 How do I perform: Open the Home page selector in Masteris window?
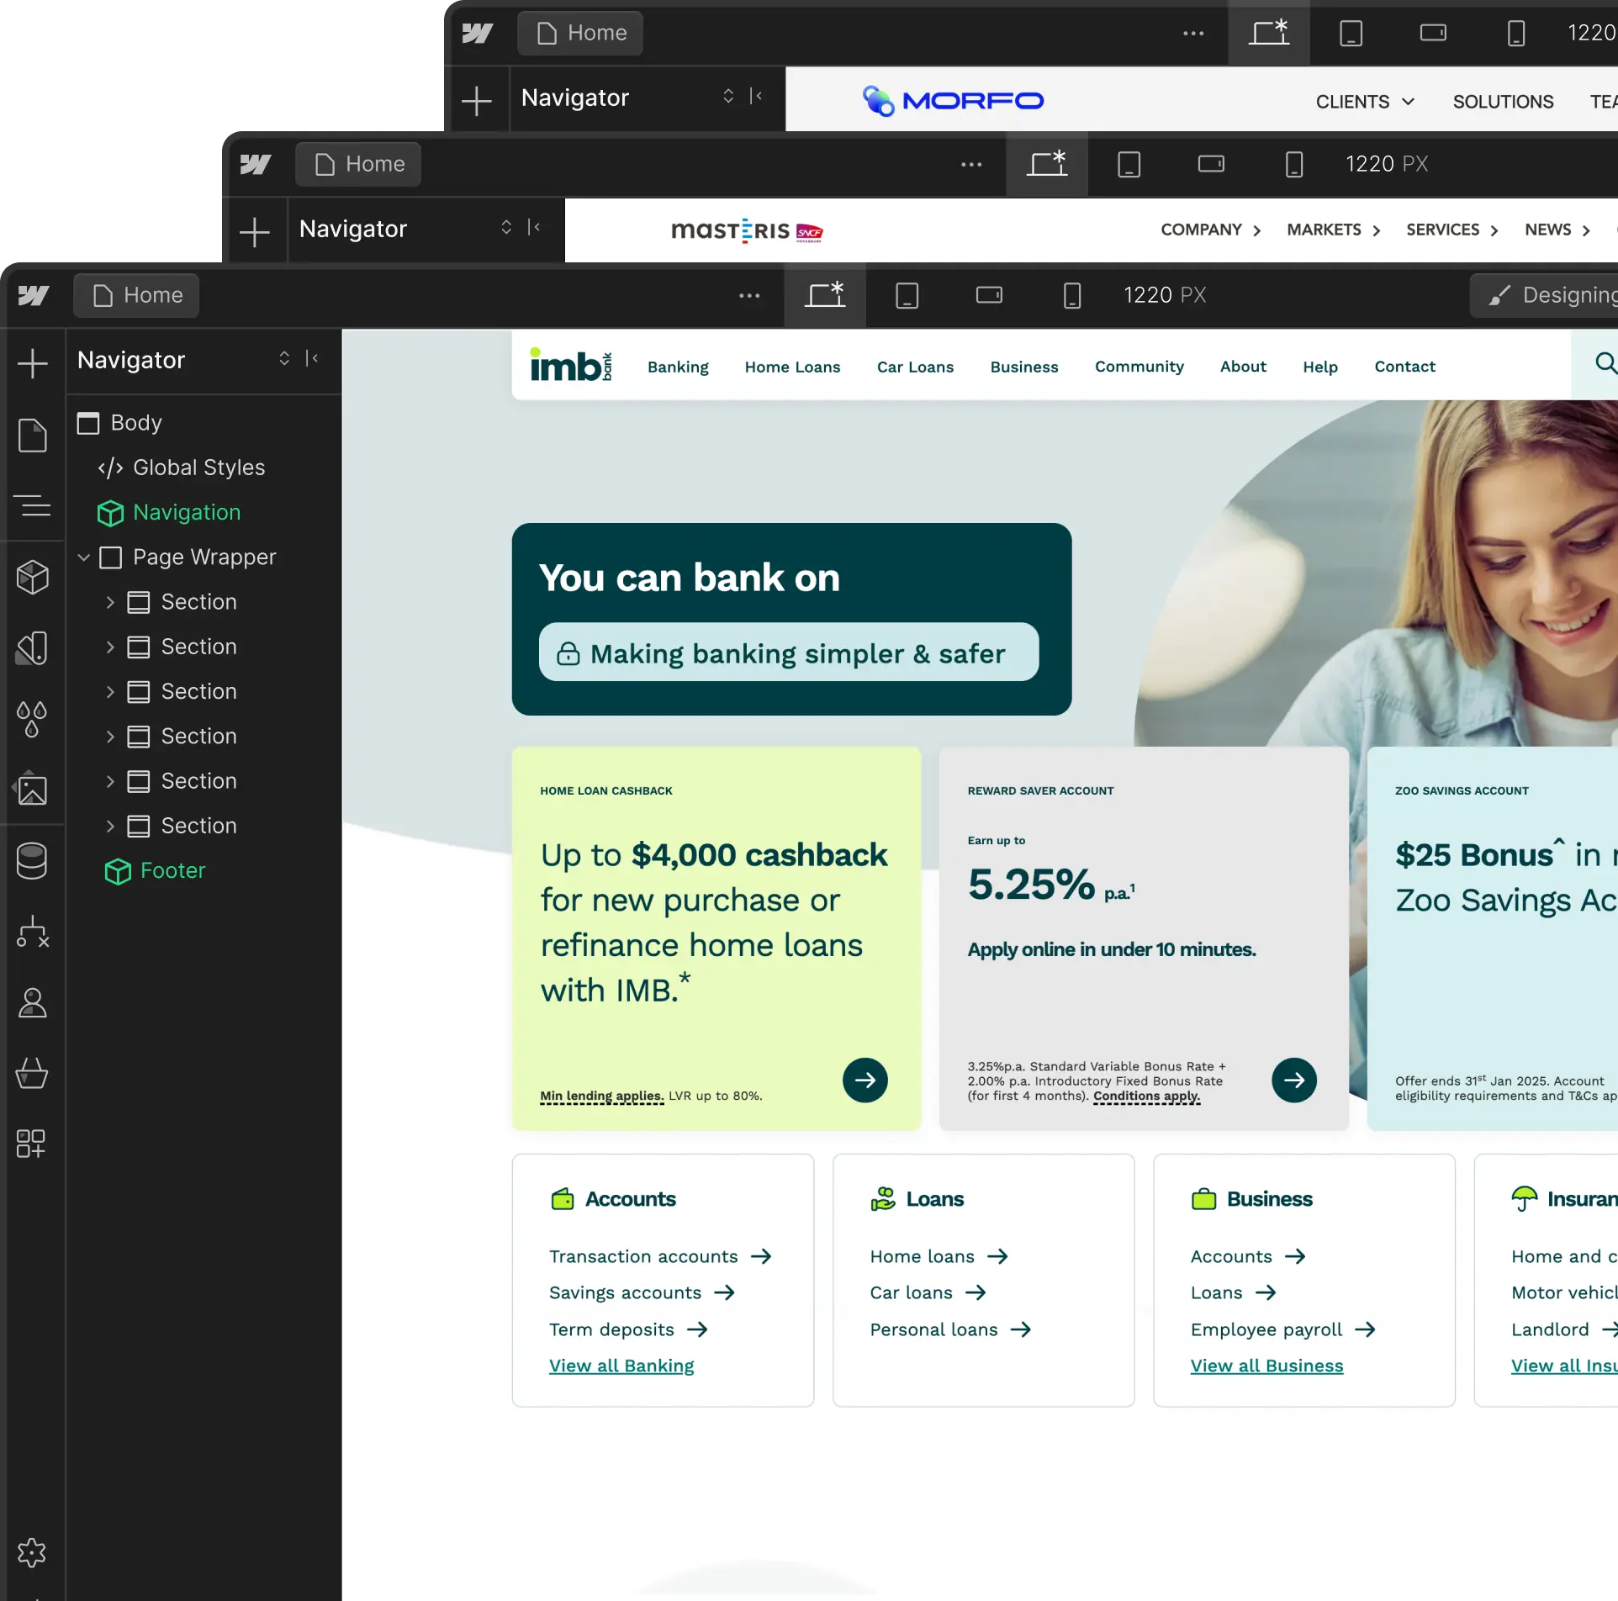click(358, 164)
